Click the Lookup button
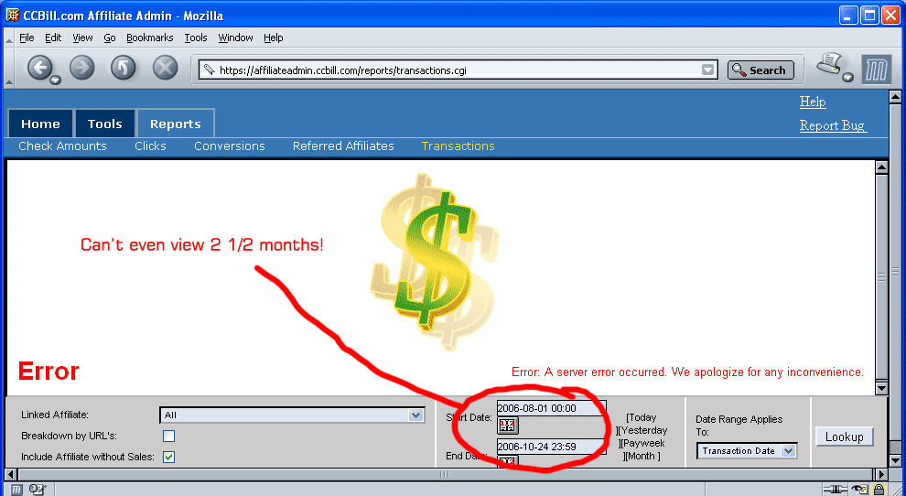The width and height of the screenshot is (906, 496). (844, 437)
